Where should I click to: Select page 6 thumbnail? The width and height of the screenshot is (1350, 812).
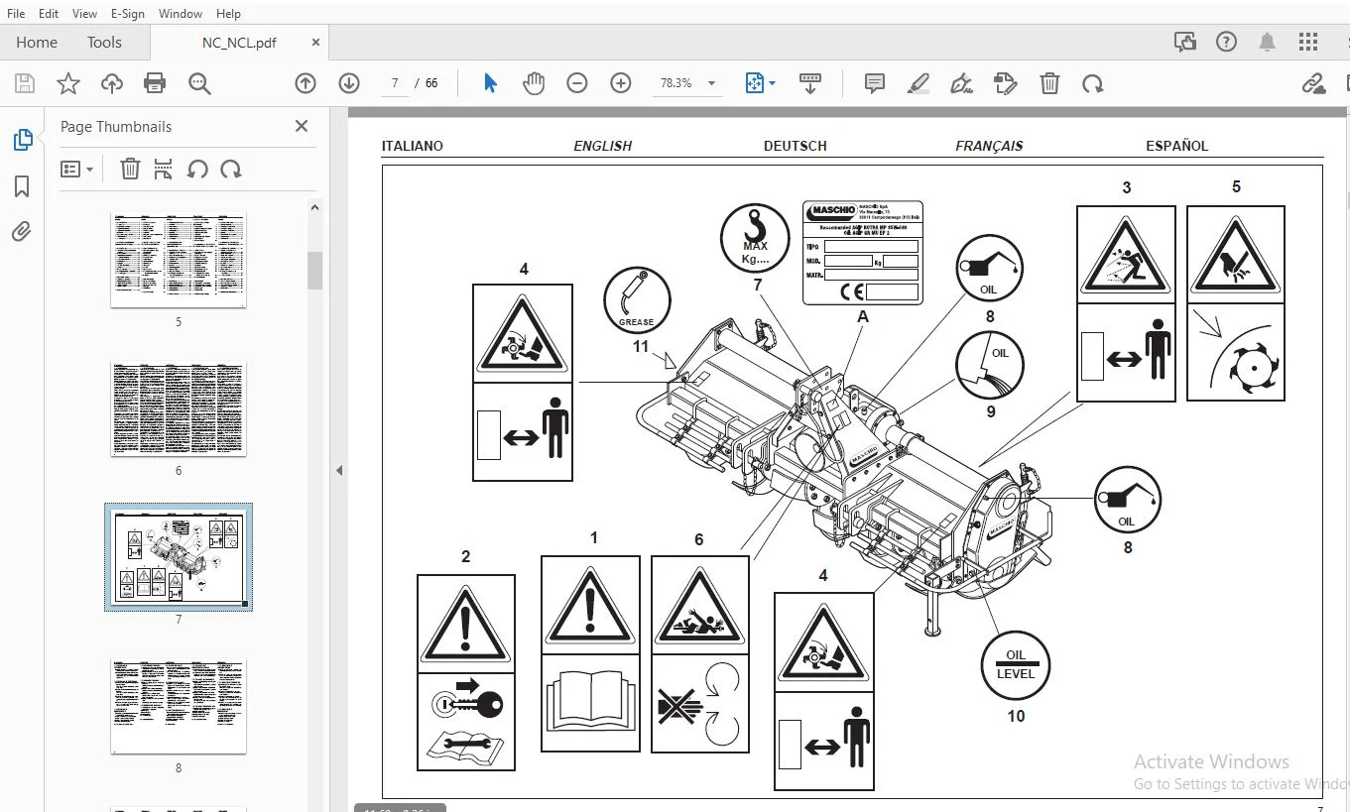[179, 408]
